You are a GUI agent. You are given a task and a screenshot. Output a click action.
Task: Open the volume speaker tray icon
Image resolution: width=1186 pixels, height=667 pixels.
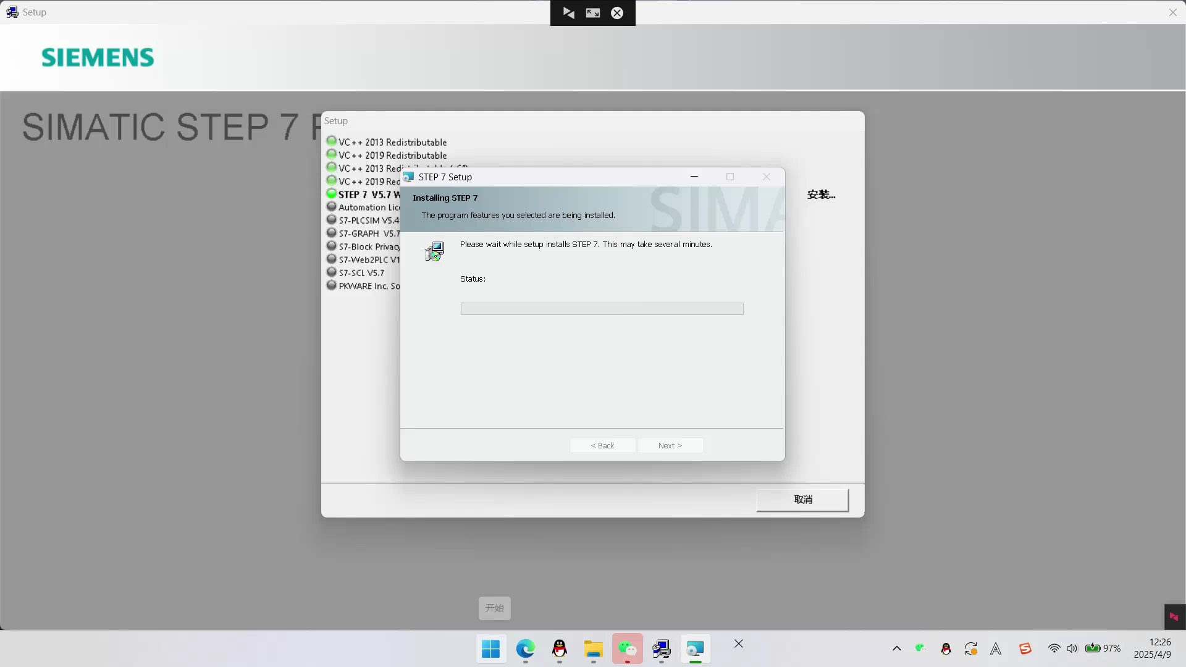point(1072,648)
